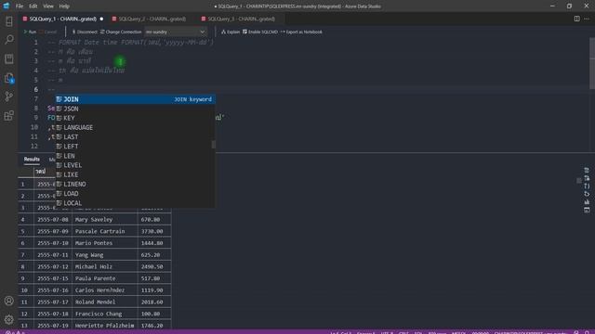This screenshot has height=334, width=595.
Task: Select the Mary Saveley cell
Action: [x=105, y=220]
